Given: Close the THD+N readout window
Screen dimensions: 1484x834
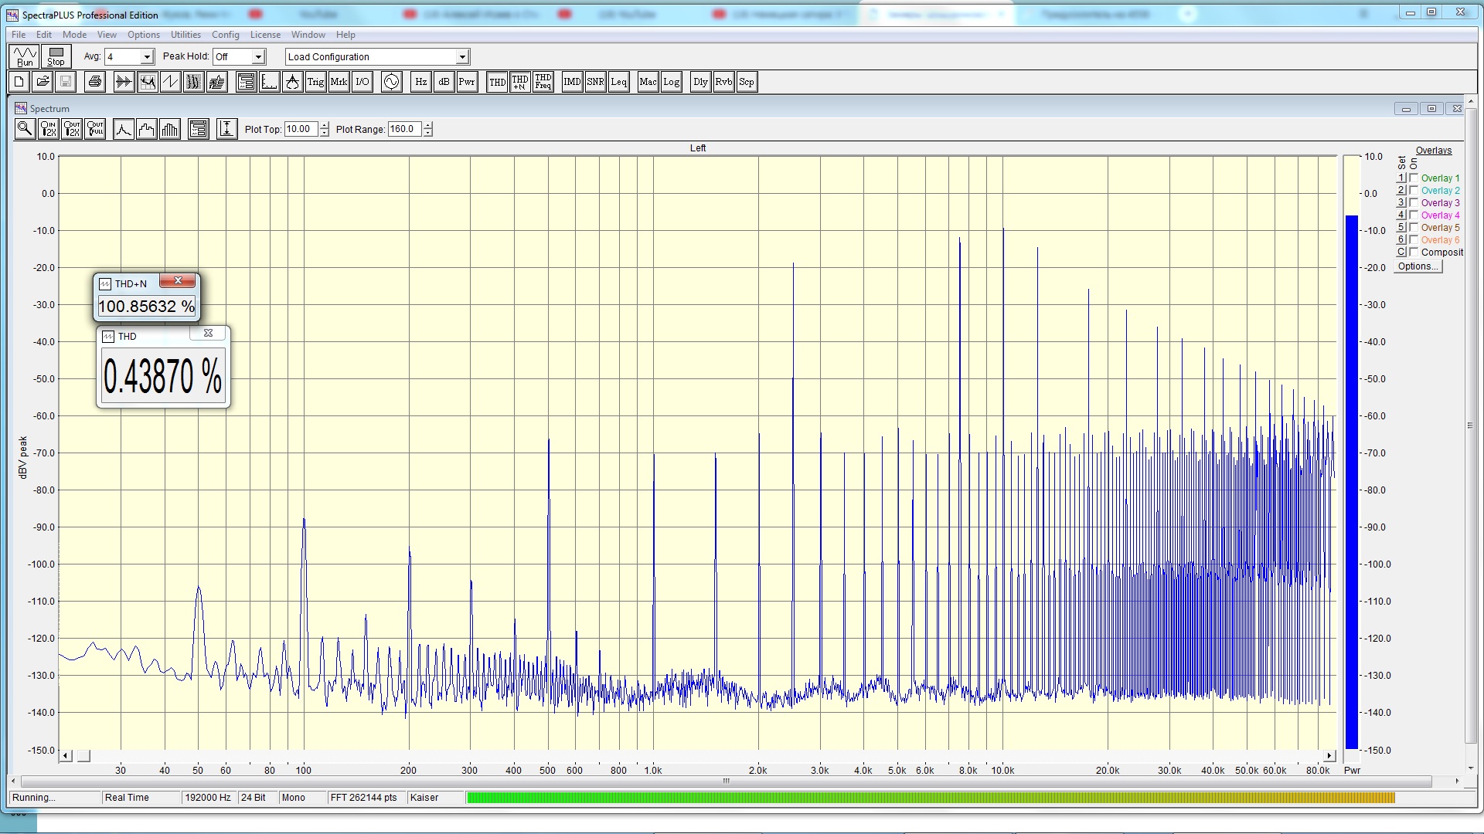Looking at the screenshot, I should [179, 280].
